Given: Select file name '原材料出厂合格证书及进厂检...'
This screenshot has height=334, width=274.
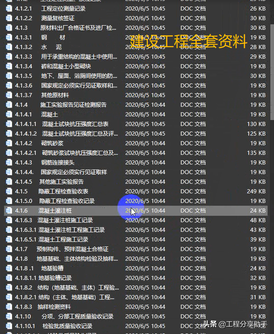Looking at the screenshot, I should [x=78, y=27].
